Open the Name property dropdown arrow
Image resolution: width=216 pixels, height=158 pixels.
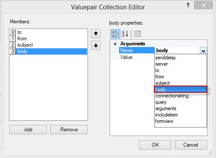coord(203,50)
